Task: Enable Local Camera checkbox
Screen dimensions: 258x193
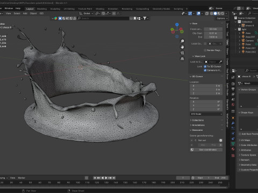Action: click(205, 43)
